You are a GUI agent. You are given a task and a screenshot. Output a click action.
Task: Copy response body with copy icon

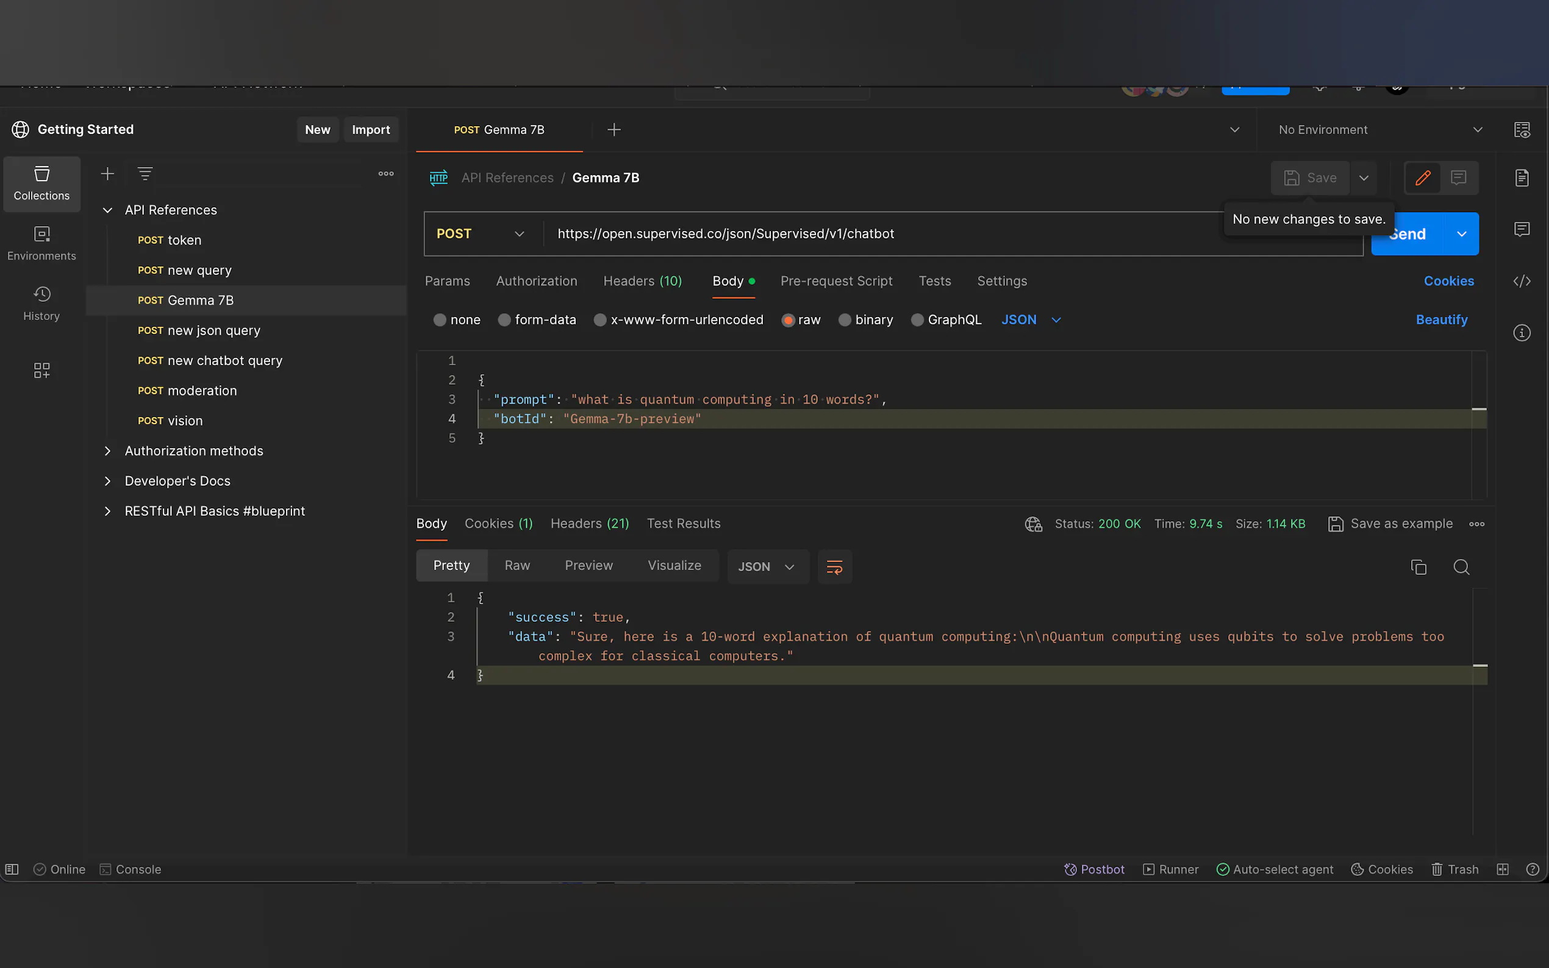(1418, 566)
